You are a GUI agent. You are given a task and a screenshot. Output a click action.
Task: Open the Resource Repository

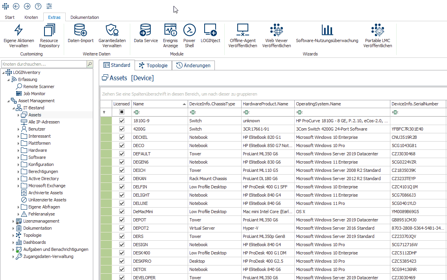(49, 36)
